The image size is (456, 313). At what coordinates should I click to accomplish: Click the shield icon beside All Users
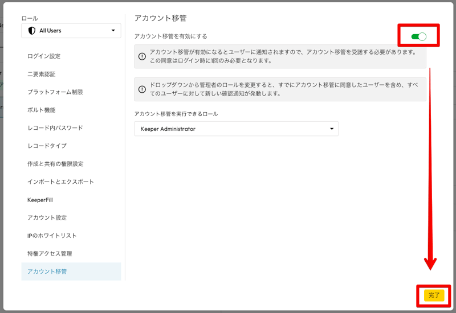pyautogui.click(x=32, y=31)
